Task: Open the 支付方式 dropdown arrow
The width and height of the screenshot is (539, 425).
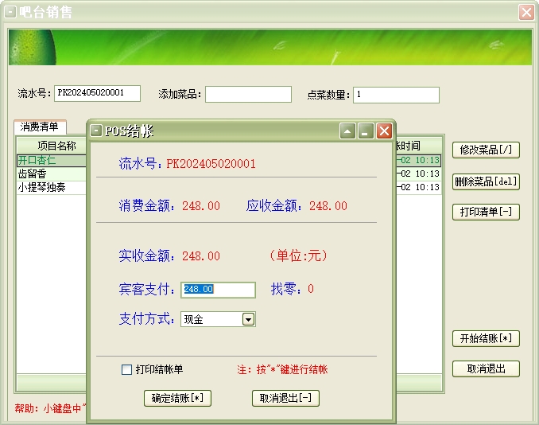Action: (248, 319)
